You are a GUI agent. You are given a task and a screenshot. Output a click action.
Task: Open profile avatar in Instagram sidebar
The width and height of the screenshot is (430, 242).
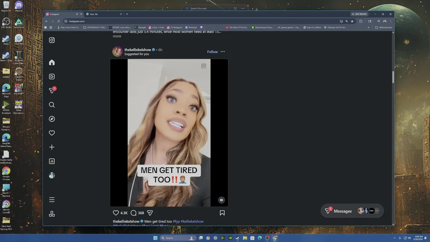[52, 175]
